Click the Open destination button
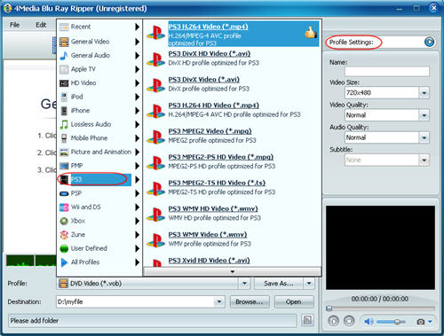Viewport: 444px width, 336px height. (x=294, y=301)
